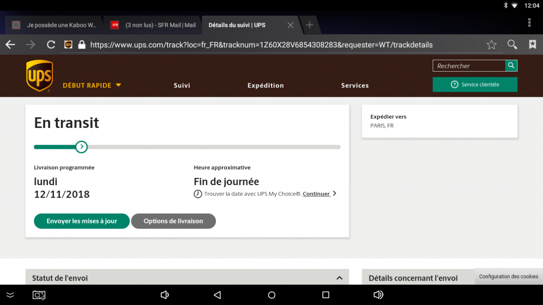Follow the Continuer link
The height and width of the screenshot is (305, 543).
pos(316,194)
